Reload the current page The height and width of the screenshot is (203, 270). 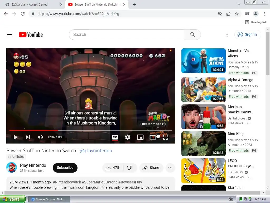(x=23, y=14)
